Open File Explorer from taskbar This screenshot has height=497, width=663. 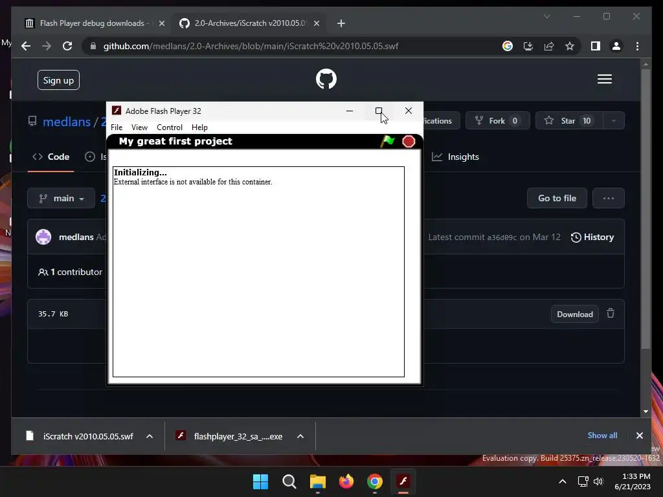[317, 481]
